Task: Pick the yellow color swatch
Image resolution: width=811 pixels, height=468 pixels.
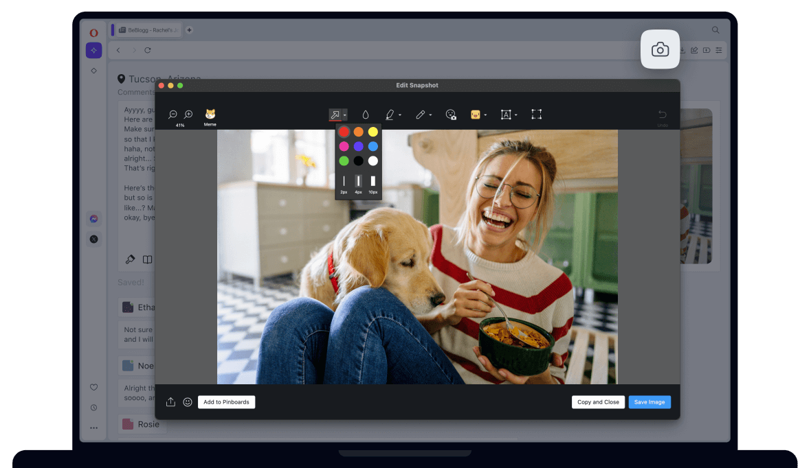Action: pyautogui.click(x=373, y=132)
